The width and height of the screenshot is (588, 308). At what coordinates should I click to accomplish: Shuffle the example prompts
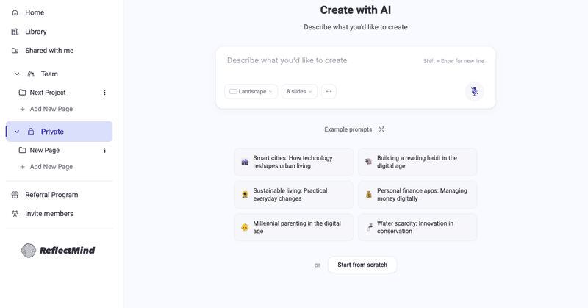point(381,129)
